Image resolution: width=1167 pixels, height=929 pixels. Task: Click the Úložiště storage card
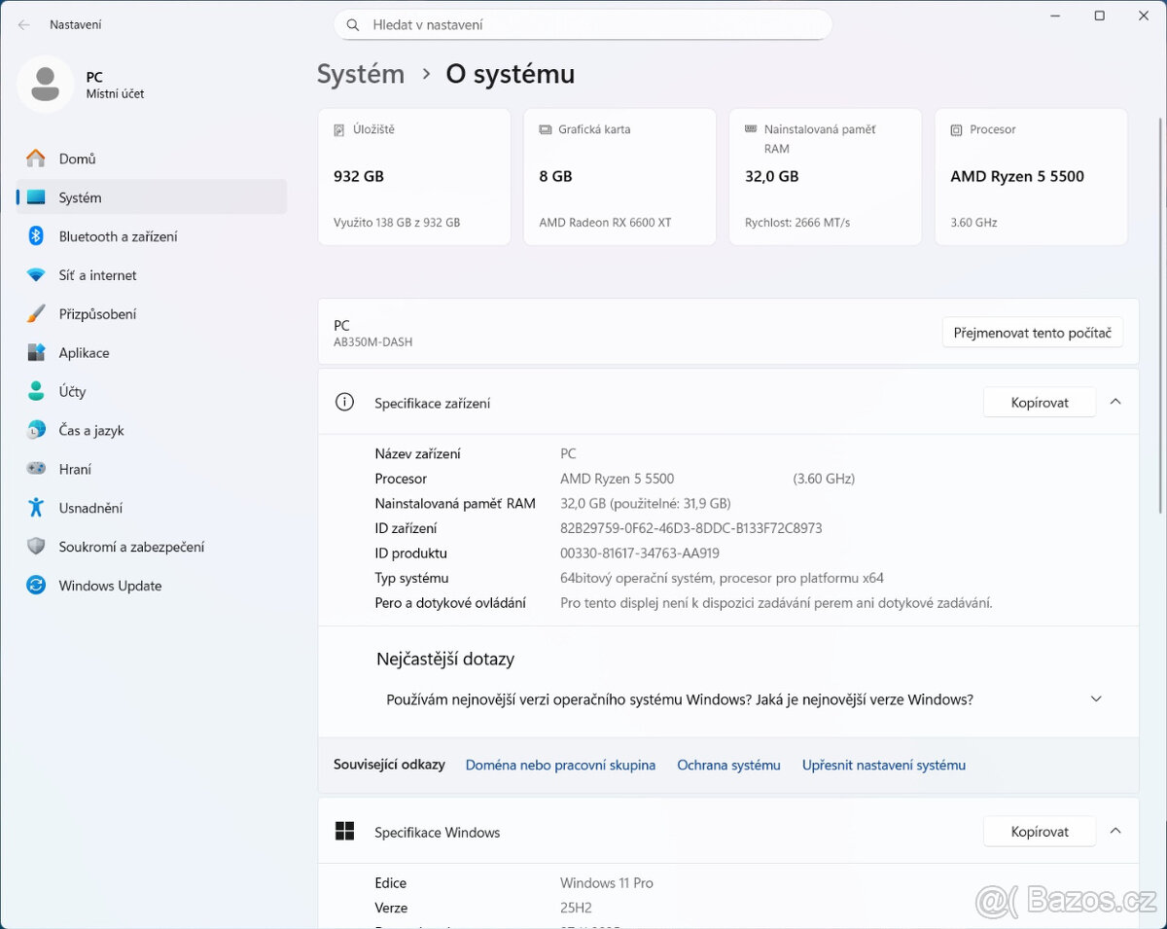click(x=413, y=176)
